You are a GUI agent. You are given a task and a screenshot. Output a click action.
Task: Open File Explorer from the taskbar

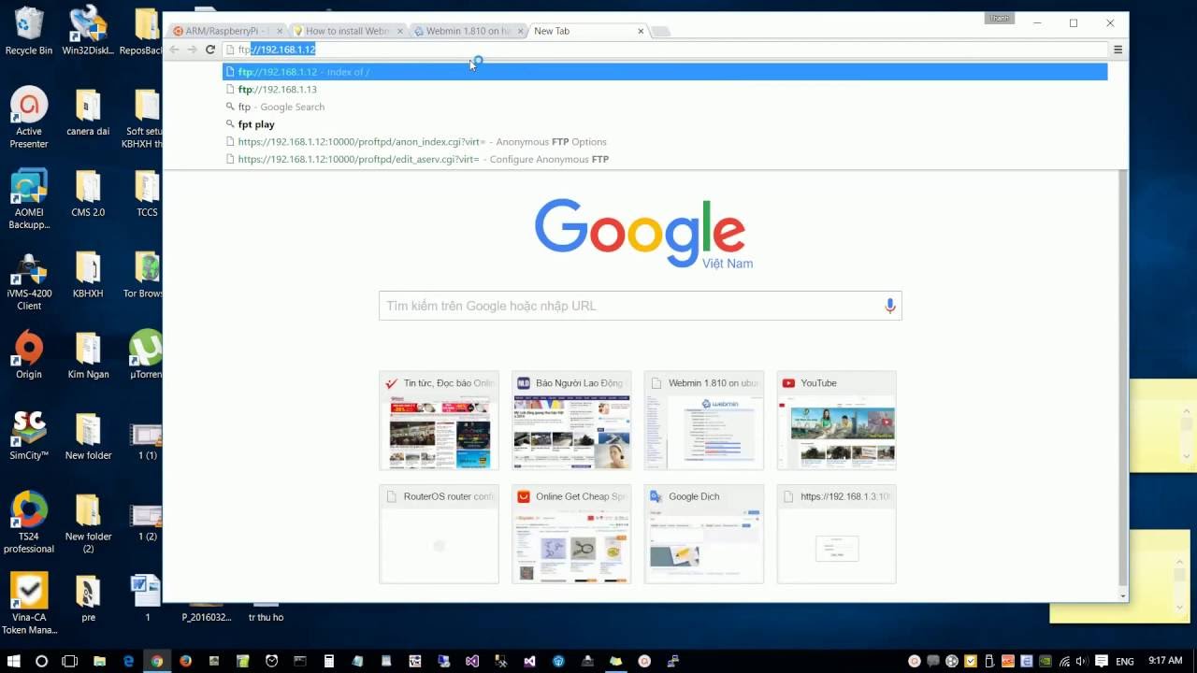pyautogui.click(x=99, y=661)
